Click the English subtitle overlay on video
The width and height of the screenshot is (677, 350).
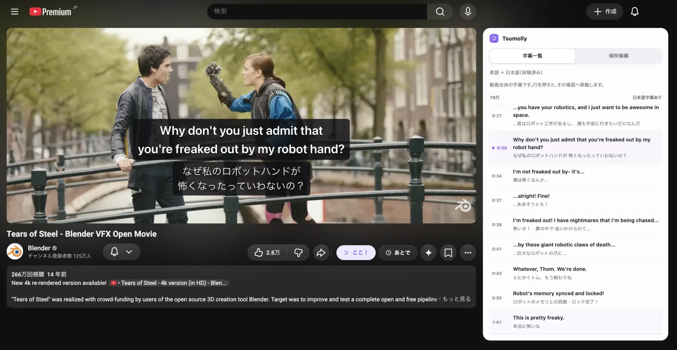[x=241, y=139]
